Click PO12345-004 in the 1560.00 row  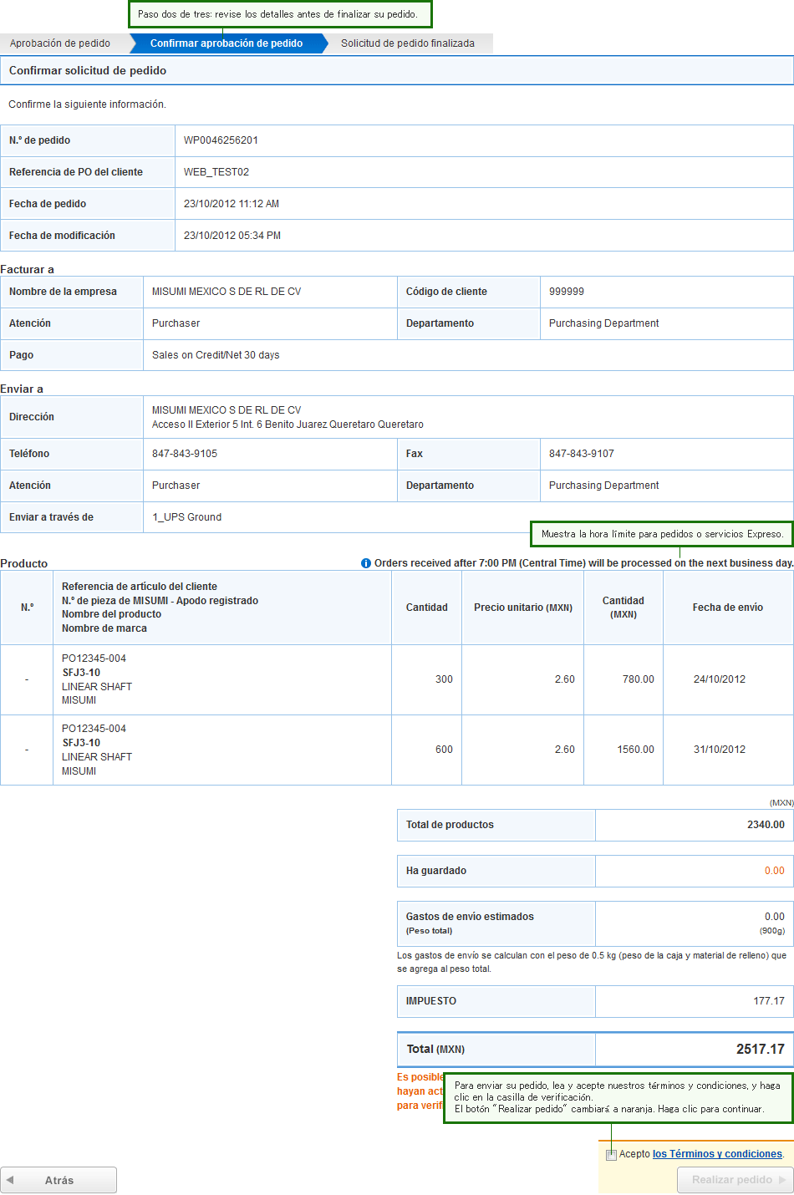pyautogui.click(x=94, y=729)
